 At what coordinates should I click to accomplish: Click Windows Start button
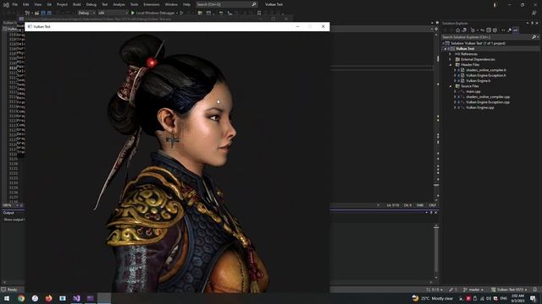point(7,298)
